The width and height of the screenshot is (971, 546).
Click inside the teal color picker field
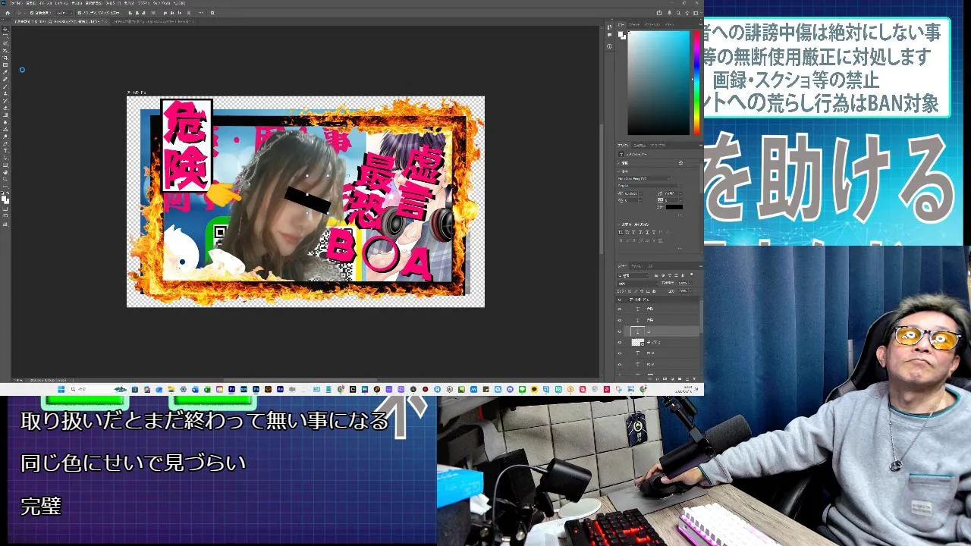(x=658, y=83)
